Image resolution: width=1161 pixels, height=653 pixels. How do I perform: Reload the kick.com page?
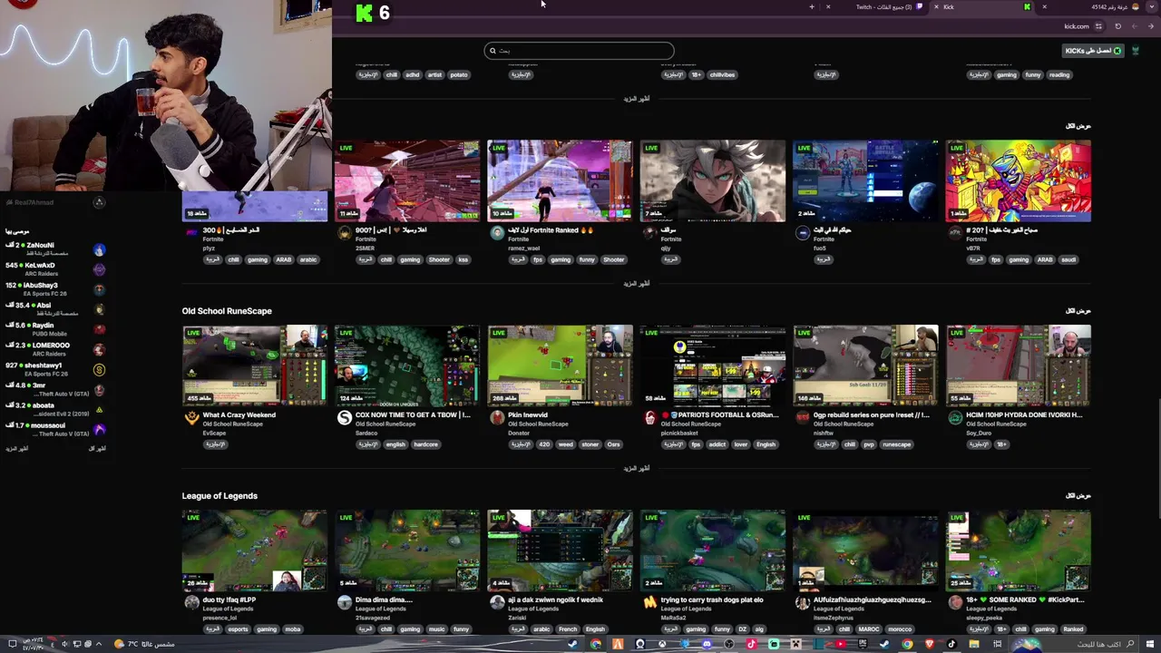pyautogui.click(x=1117, y=26)
